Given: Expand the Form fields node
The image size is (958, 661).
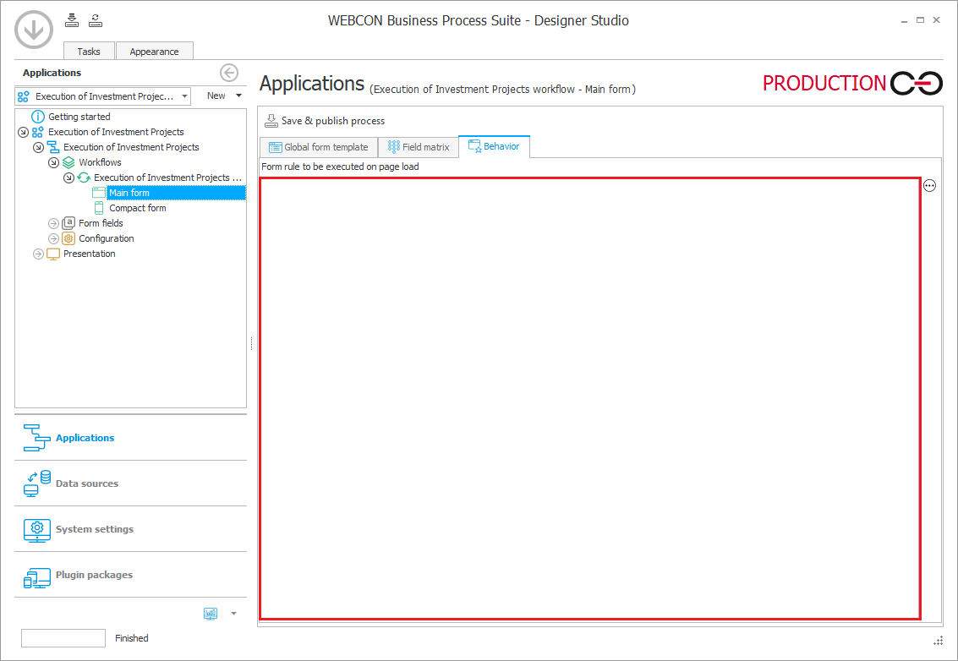Looking at the screenshot, I should point(54,224).
